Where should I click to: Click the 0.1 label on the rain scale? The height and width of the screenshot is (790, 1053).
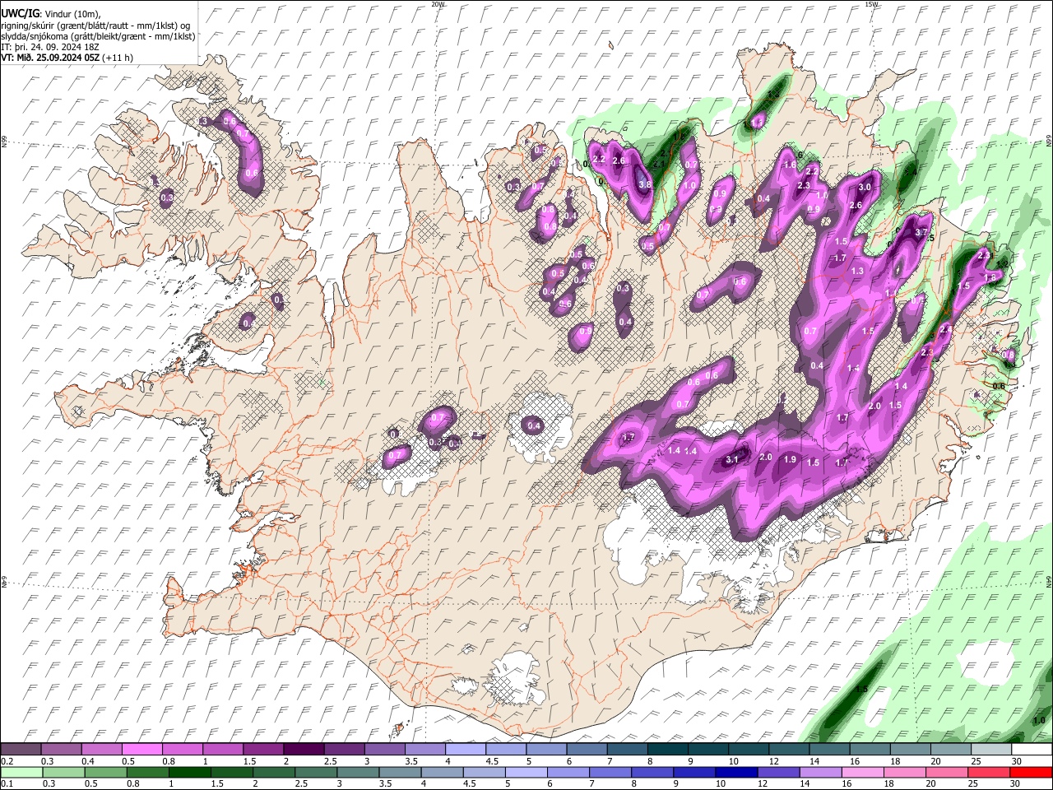[7, 783]
